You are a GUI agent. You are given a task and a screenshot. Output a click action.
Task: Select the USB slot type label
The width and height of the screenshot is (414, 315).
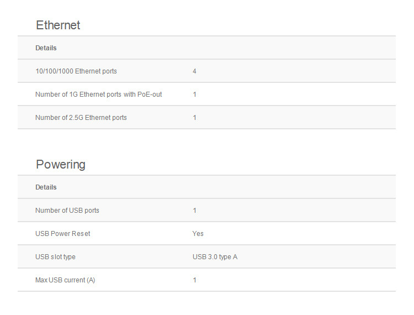(55, 257)
